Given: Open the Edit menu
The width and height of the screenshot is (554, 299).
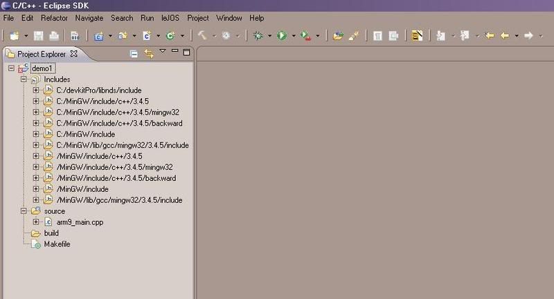Looking at the screenshot, I should (x=27, y=18).
